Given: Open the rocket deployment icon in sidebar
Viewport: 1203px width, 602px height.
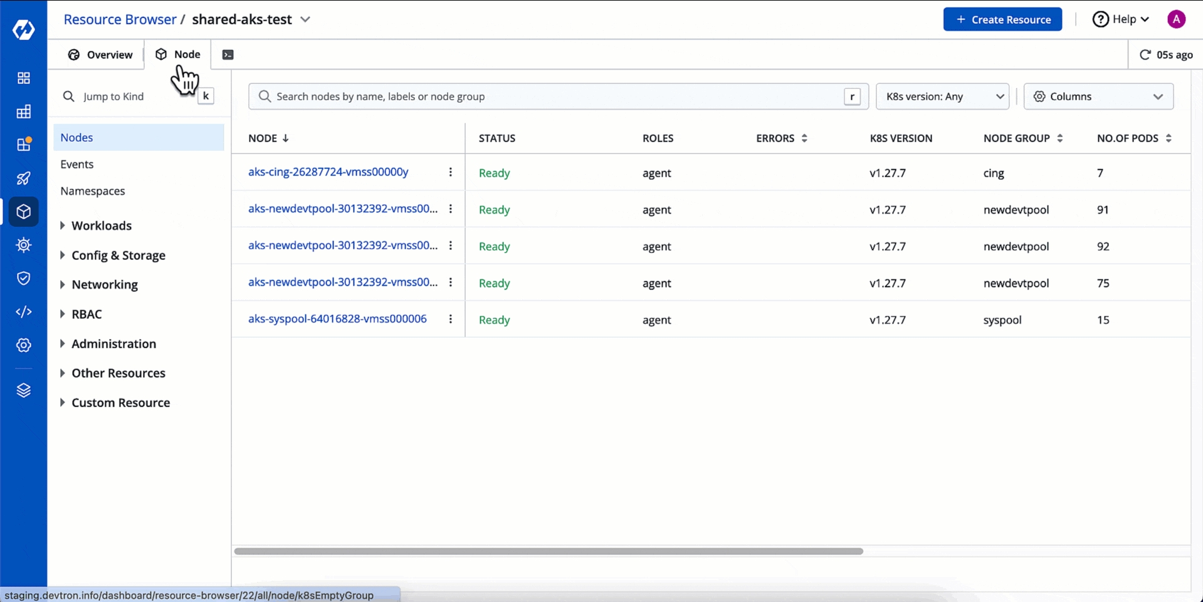Looking at the screenshot, I should click(23, 179).
